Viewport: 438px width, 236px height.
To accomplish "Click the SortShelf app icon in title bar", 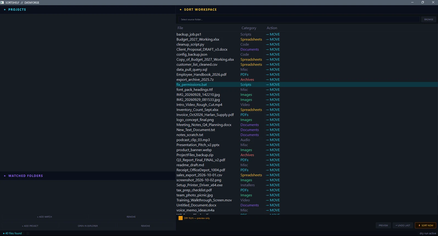I will 2,2.
